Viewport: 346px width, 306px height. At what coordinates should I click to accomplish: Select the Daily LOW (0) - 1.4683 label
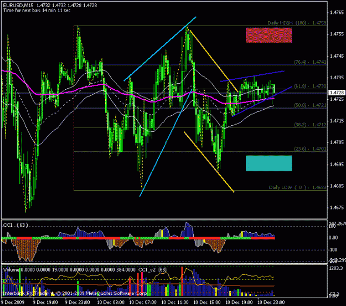pyautogui.click(x=297, y=187)
